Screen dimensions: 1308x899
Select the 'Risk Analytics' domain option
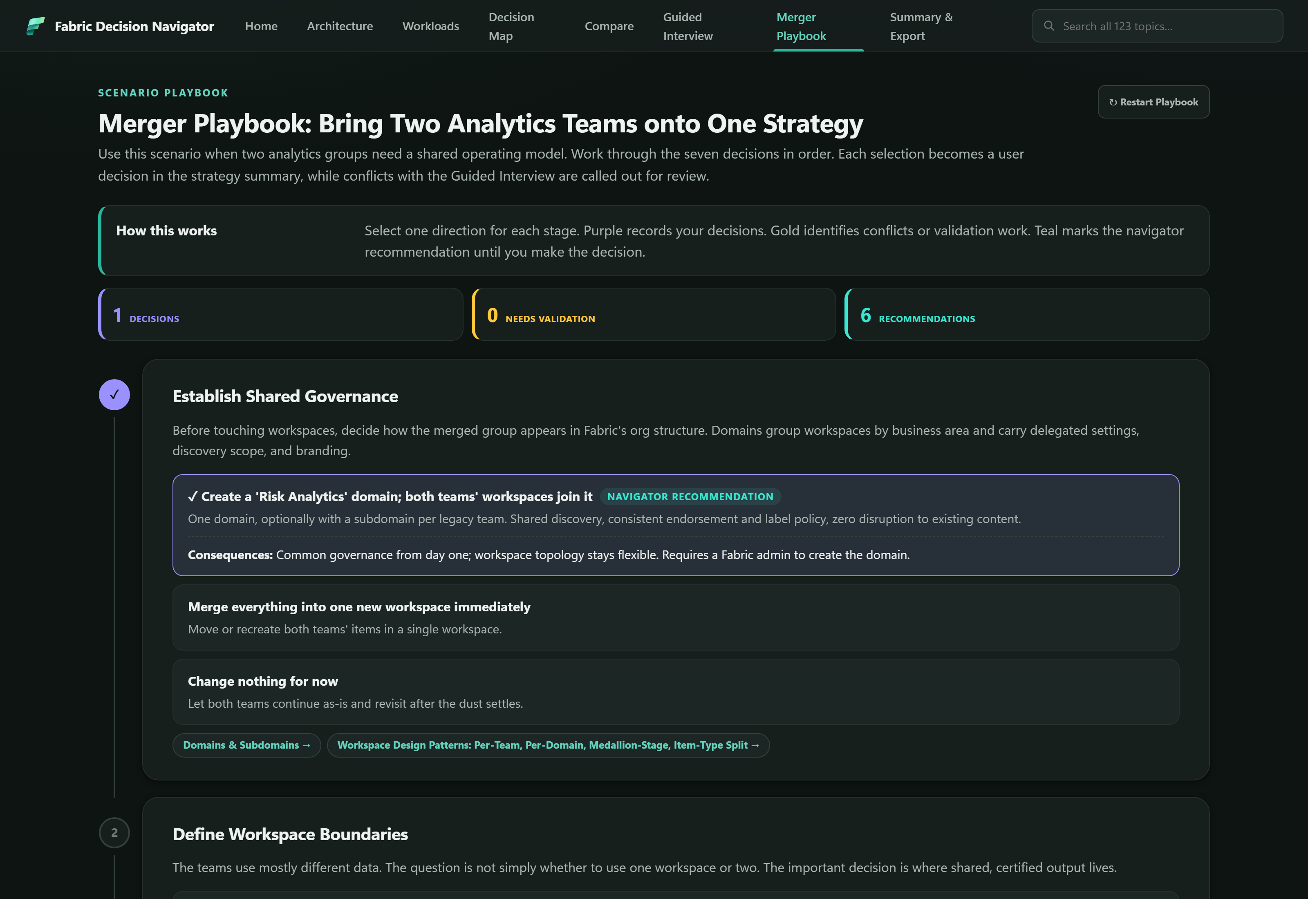[675, 525]
